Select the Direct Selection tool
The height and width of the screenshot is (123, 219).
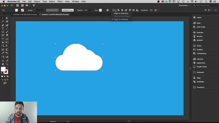[x=7, y=18]
